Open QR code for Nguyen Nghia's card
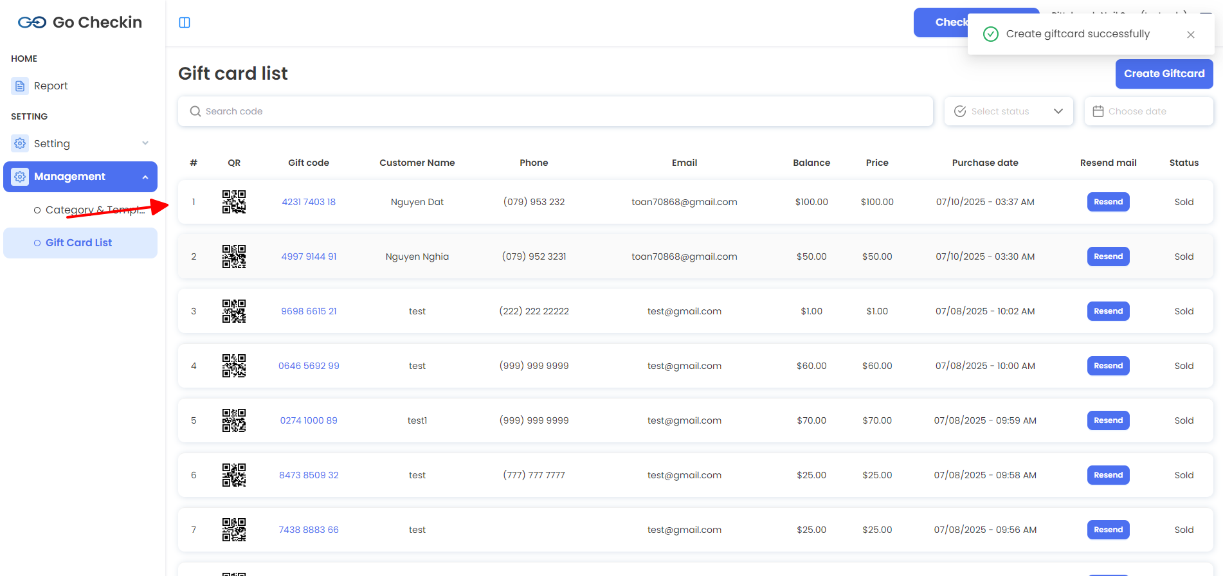The width and height of the screenshot is (1223, 576). (x=234, y=256)
